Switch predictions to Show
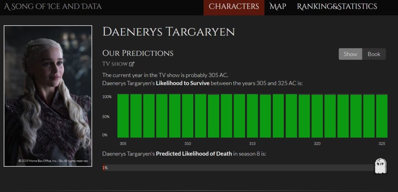This screenshot has width=398, height=192. click(350, 54)
